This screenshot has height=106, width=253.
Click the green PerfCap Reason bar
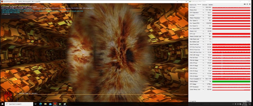coord(231,81)
